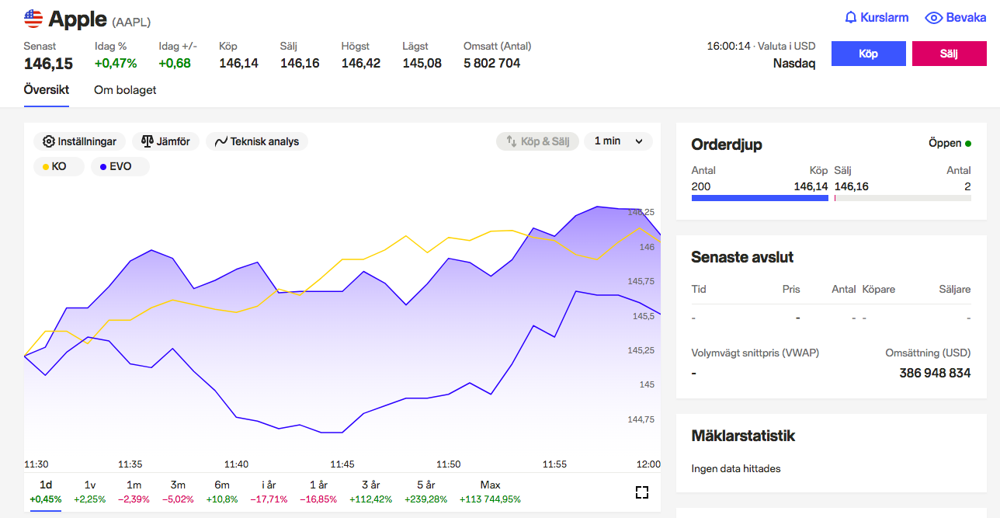Select the 5 år period
The height and width of the screenshot is (518, 1000).
click(425, 491)
